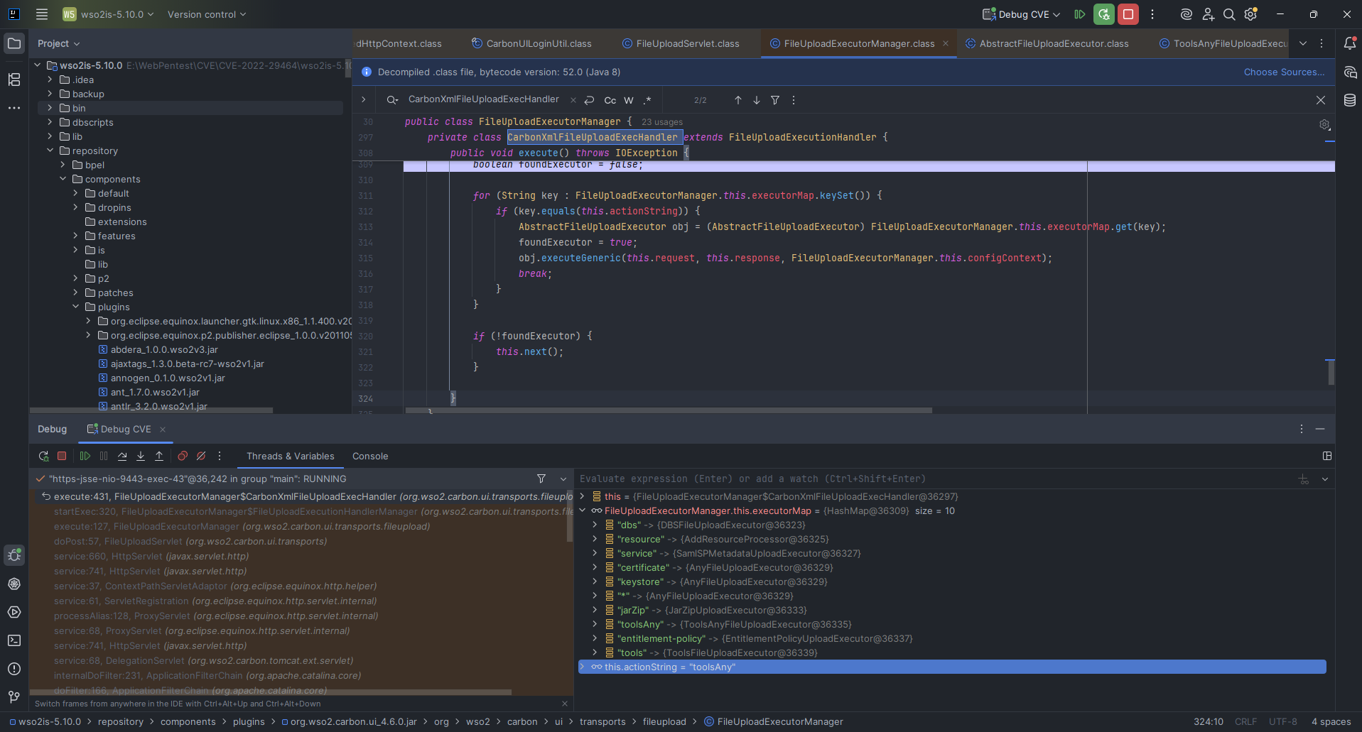
Task: Open the FileUploadServlet.class editor tab
Action: point(687,43)
